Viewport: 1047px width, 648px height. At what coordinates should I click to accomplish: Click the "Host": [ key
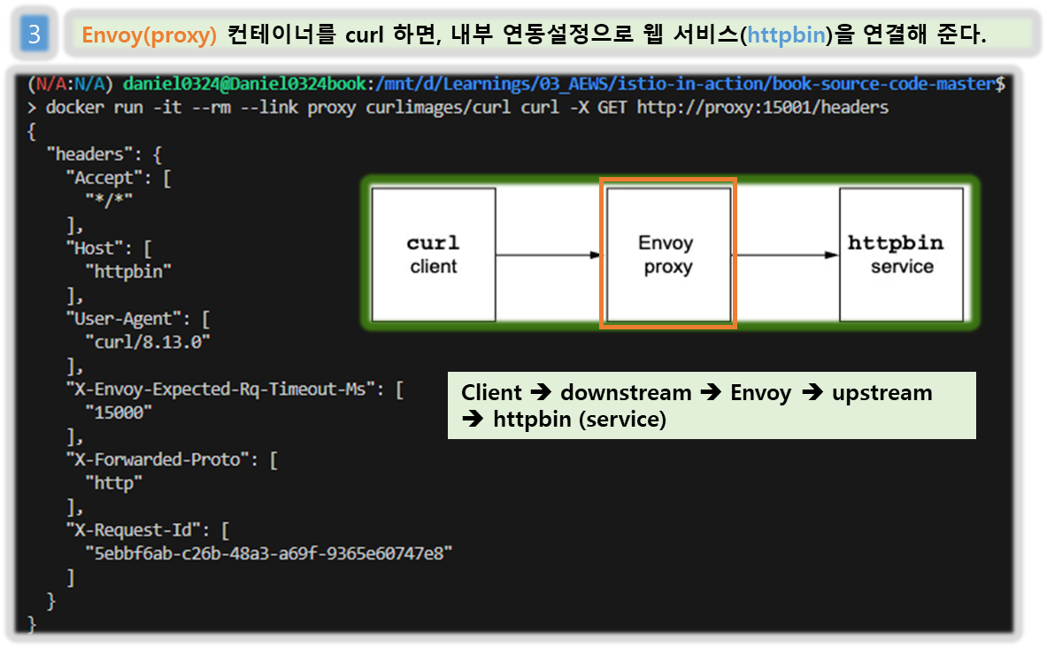110,249
